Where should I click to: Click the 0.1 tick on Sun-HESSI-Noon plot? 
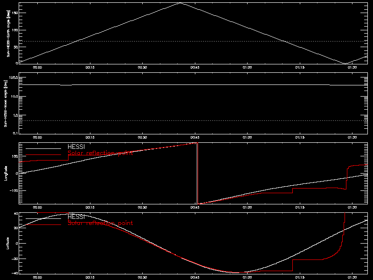pyautogui.click(x=15, y=133)
